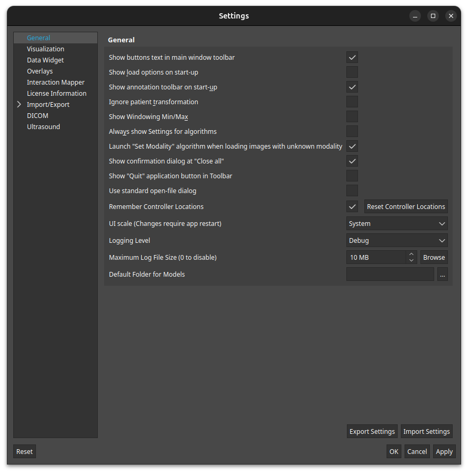Uncheck Remember Controller Locations
The height and width of the screenshot is (473, 468).
(x=352, y=207)
